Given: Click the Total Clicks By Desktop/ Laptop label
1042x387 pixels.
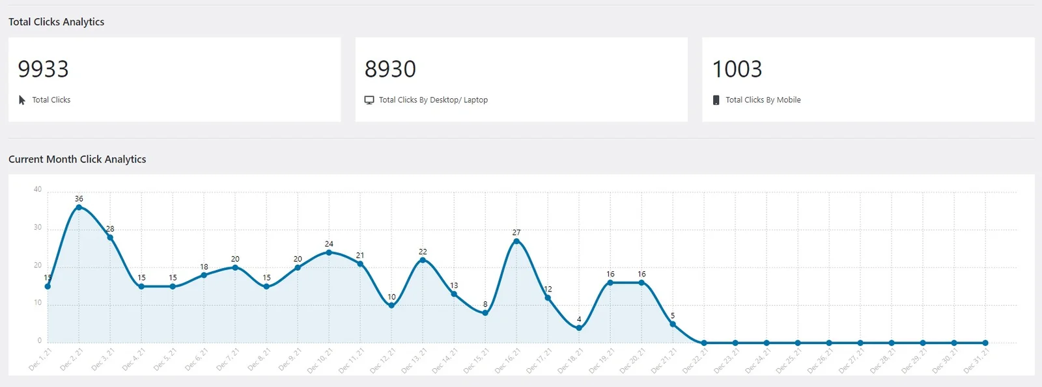Looking at the screenshot, I should [x=433, y=100].
